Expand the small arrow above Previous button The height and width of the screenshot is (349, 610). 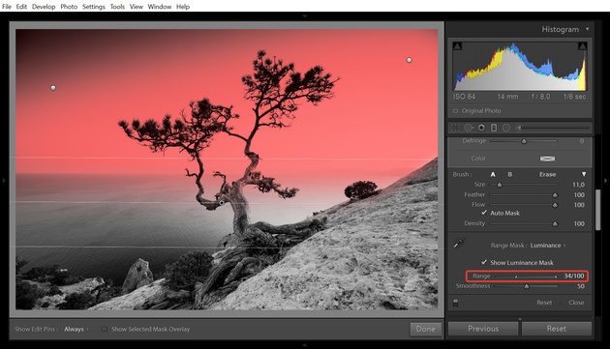tap(520, 319)
